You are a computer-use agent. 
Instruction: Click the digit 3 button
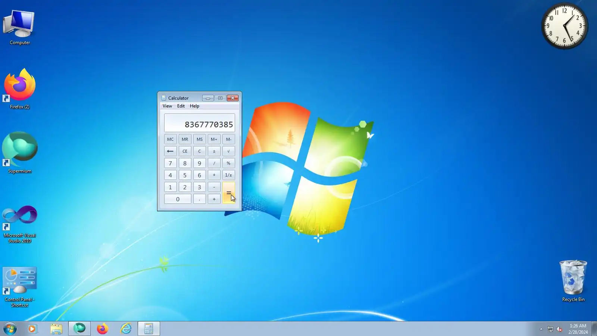[200, 187]
